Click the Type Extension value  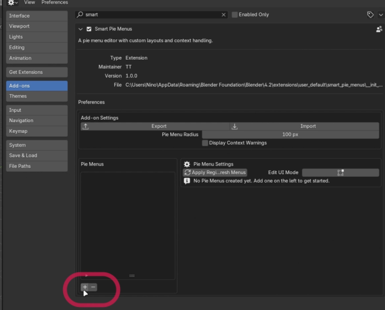[x=136, y=58]
